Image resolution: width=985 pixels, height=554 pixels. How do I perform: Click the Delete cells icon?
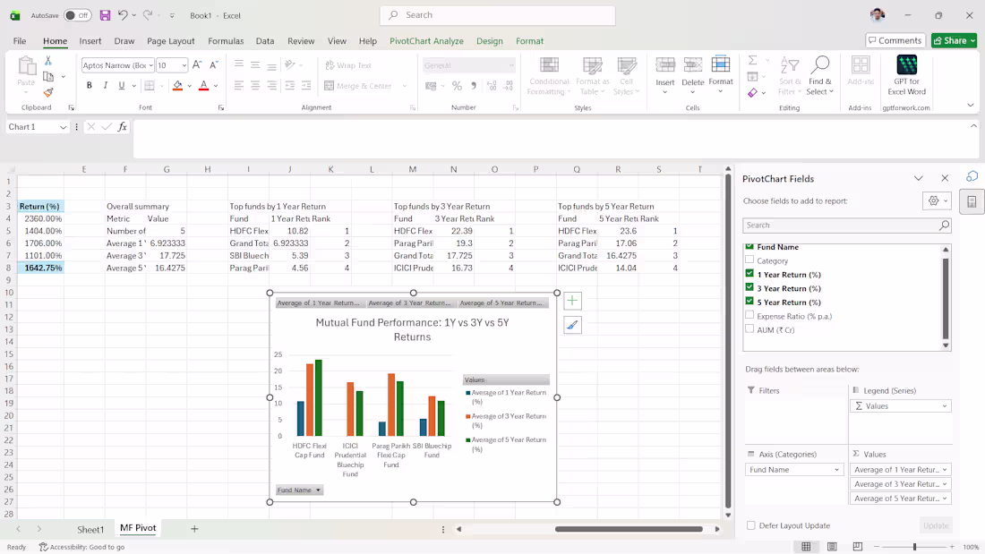(x=692, y=64)
